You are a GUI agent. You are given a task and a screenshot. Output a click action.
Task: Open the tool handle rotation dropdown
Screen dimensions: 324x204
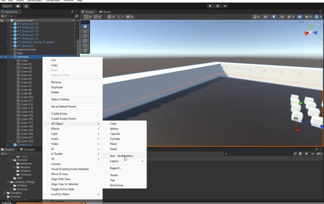(x=97, y=17)
